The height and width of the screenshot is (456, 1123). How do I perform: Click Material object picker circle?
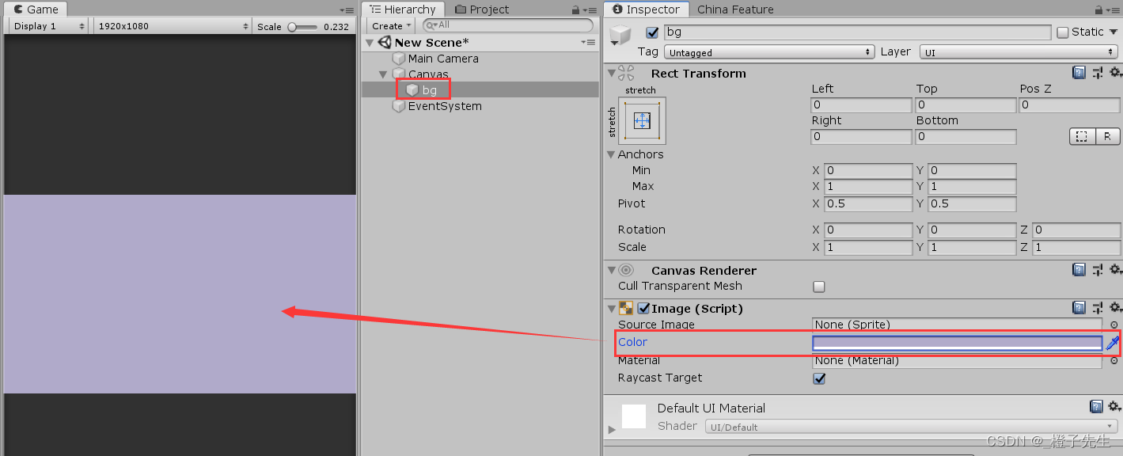coord(1114,360)
